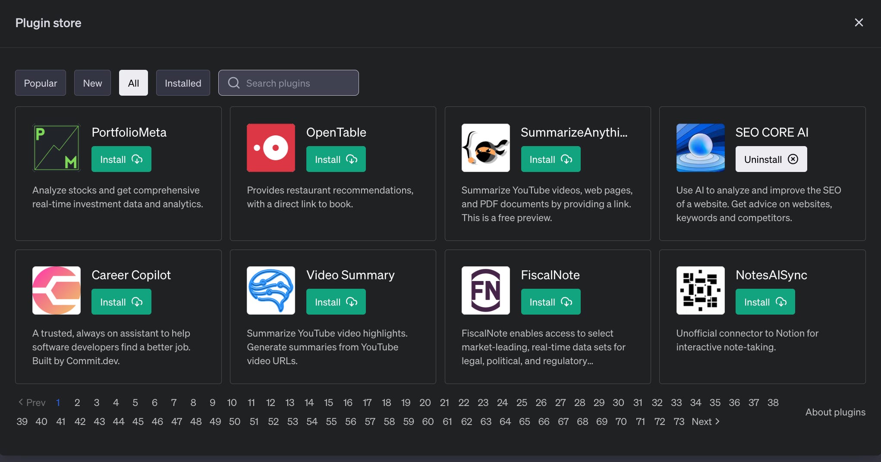881x462 pixels.
Task: Click the 'Analyze stocks' description text
Action: [x=118, y=197]
